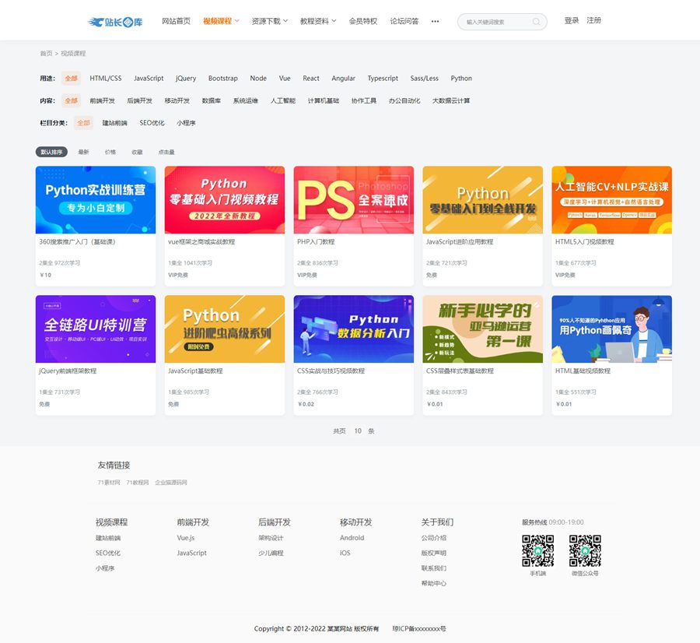Screen dimensions: 700x643
Task: Sort courses by 价格 tab
Action: tap(110, 153)
